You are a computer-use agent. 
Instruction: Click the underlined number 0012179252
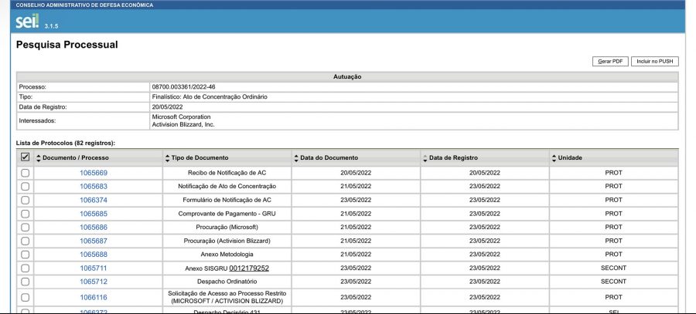point(249,268)
